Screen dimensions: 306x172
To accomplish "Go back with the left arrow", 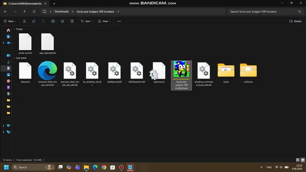I will (x=5, y=12).
